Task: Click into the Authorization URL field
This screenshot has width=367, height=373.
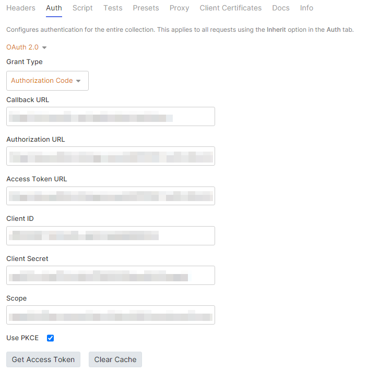Action: [x=111, y=156]
